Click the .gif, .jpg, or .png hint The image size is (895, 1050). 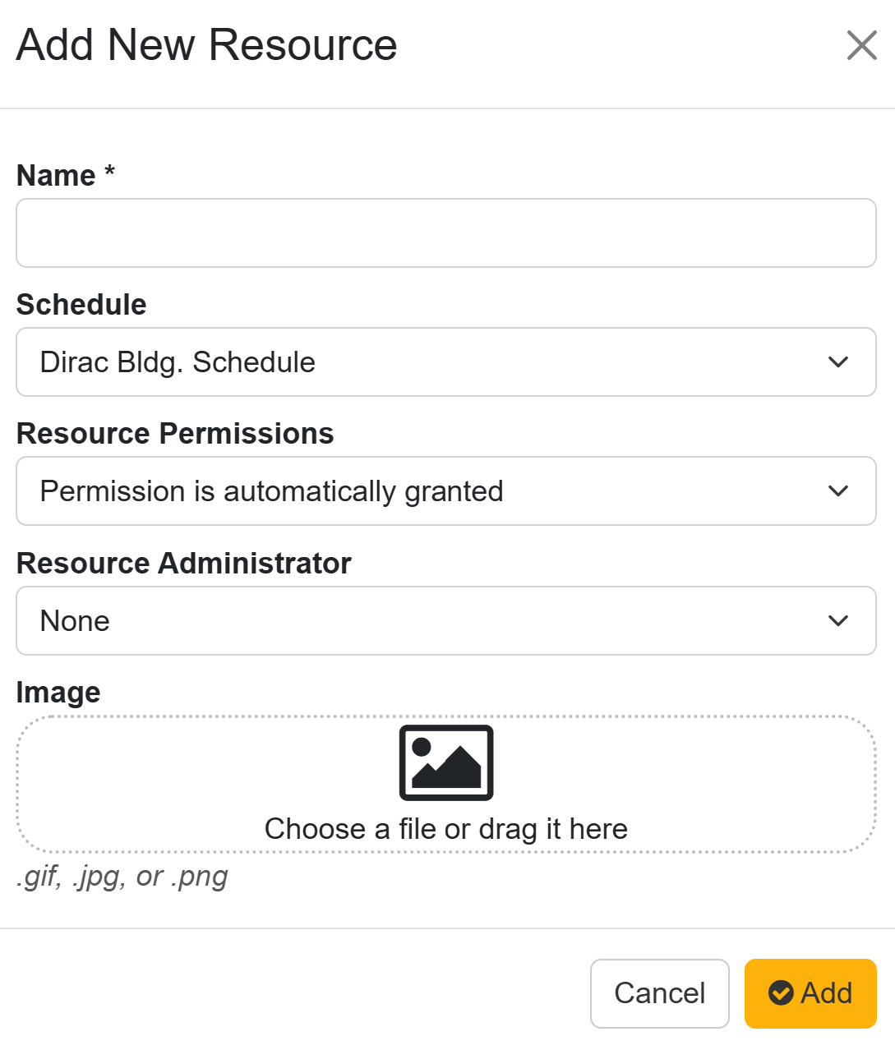coord(122,877)
